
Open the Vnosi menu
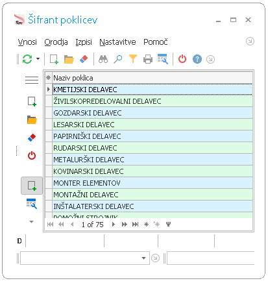(x=27, y=42)
